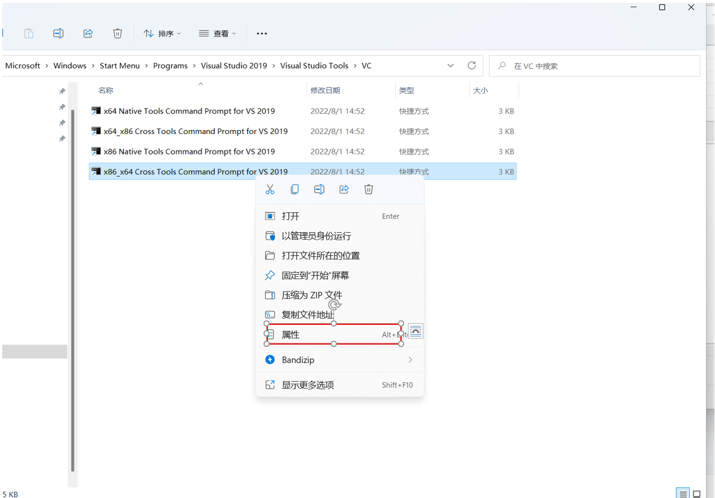
Task: Click the delete trash icon in context menu
Action: coord(369,190)
